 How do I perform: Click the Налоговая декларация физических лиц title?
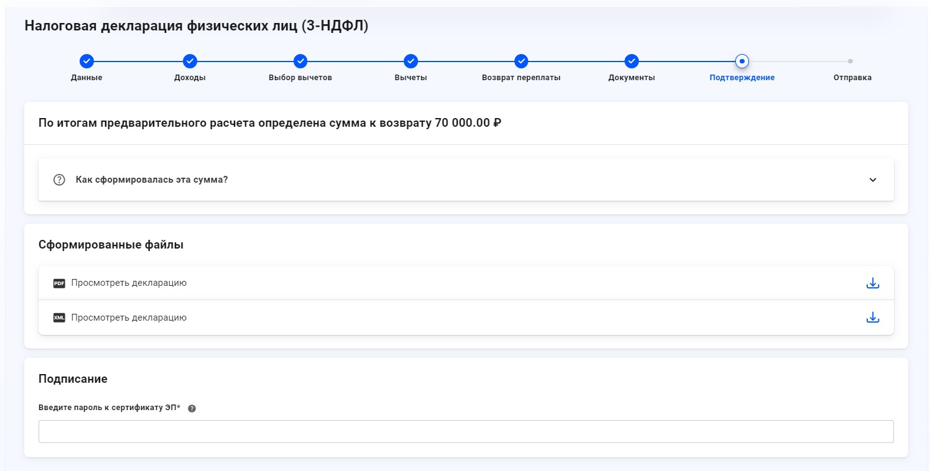(197, 26)
